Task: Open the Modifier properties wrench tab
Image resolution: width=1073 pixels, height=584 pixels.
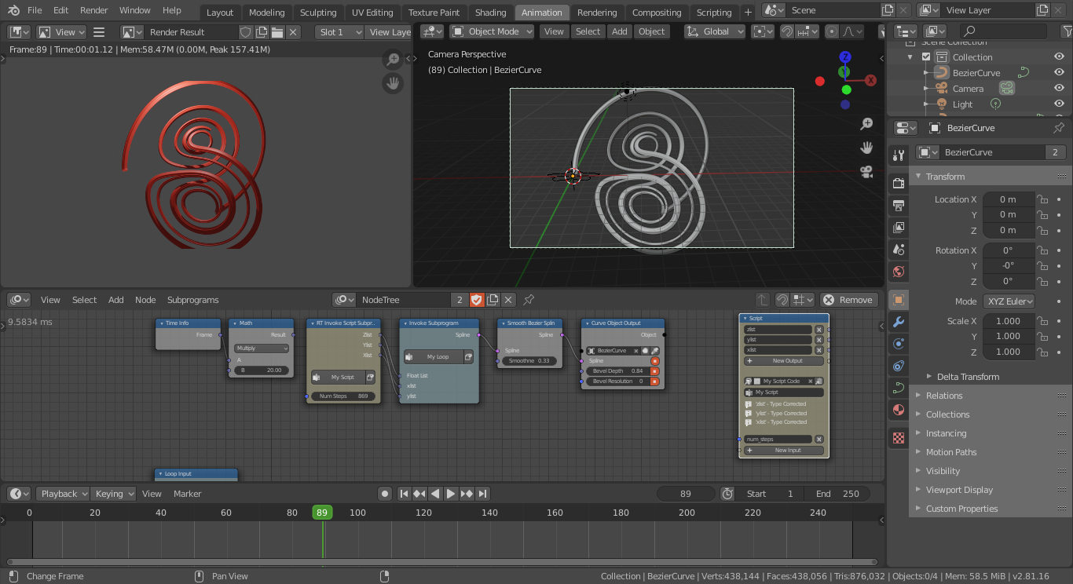Action: [899, 321]
